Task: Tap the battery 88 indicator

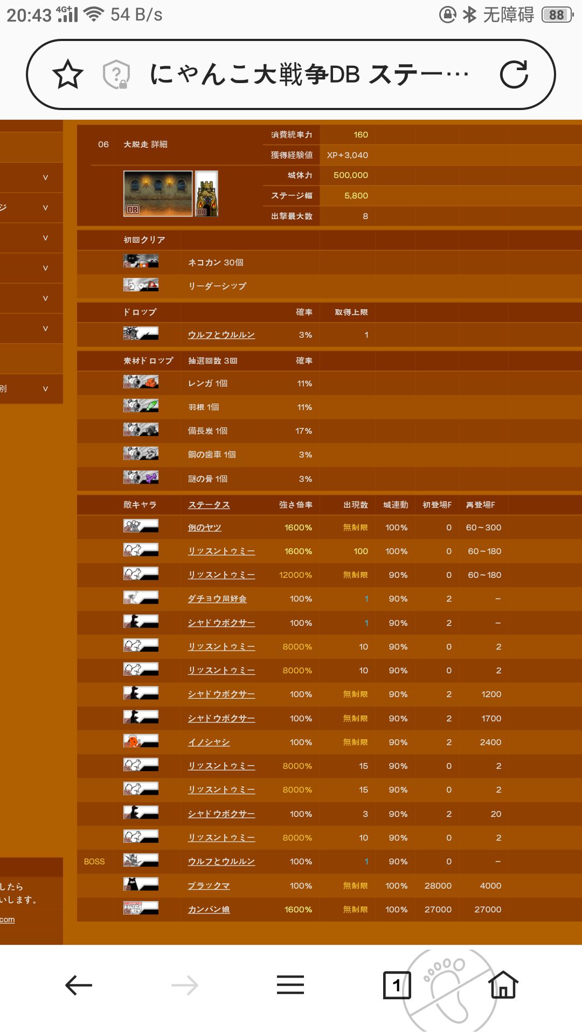Action: [557, 15]
